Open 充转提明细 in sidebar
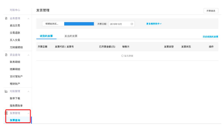Screen dimensions: 223x125 pyautogui.click(x=16, y=47)
